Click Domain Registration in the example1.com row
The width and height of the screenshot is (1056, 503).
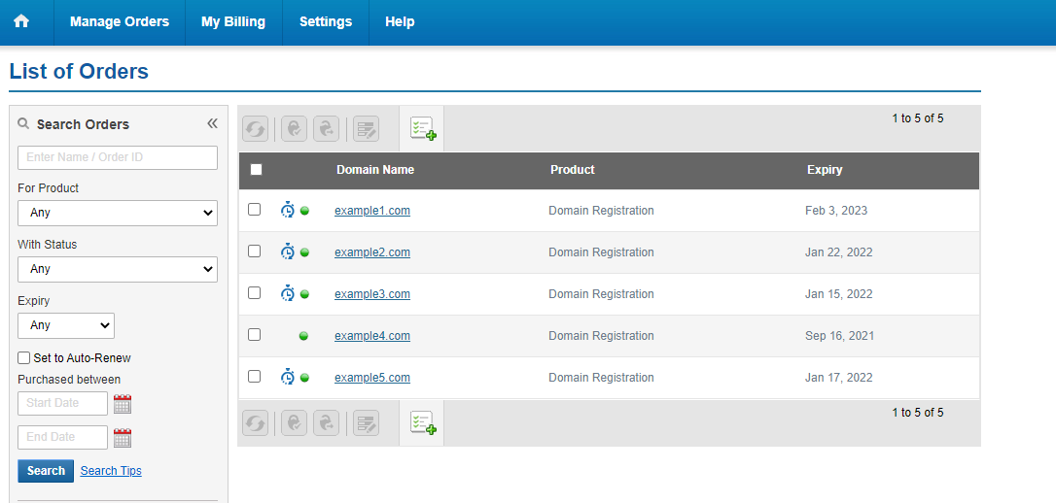(x=601, y=211)
